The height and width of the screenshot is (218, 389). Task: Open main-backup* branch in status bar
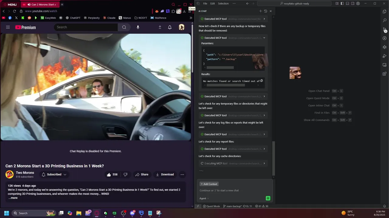pos(232,206)
